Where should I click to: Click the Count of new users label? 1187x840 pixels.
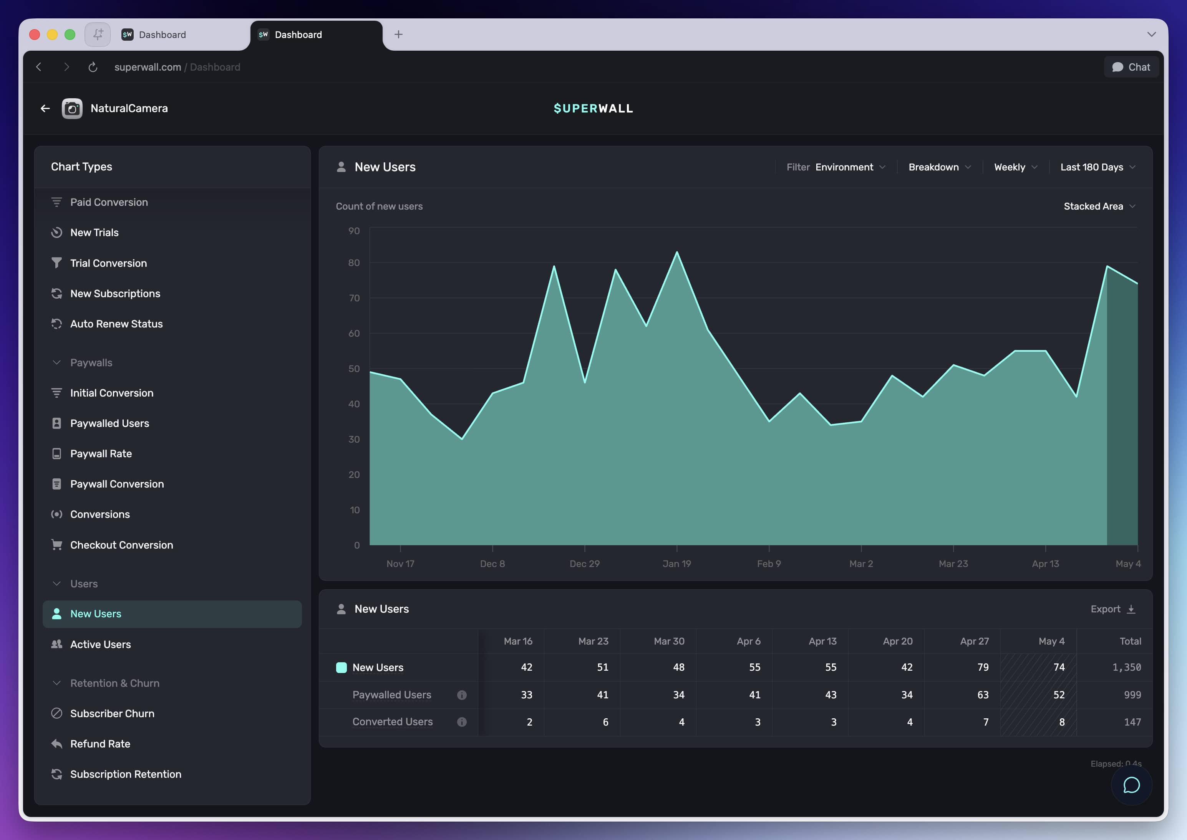pos(379,207)
